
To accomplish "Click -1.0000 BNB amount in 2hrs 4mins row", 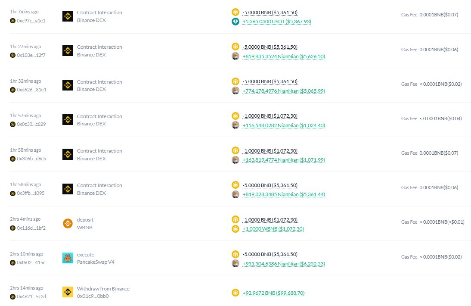I will click(270, 220).
